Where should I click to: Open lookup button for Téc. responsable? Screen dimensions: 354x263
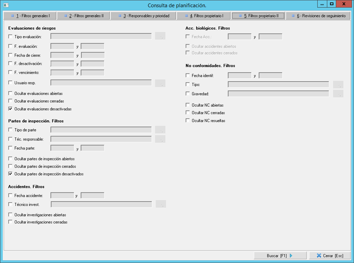[160, 139]
